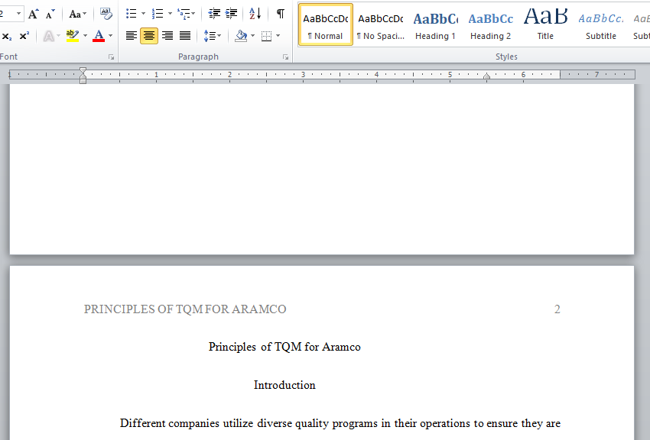
Task: Click the Borders icon
Action: click(267, 37)
